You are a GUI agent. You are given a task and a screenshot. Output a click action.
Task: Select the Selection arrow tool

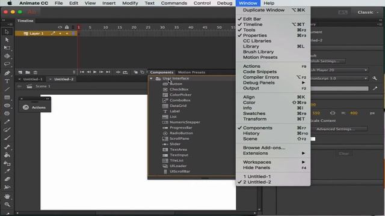(x=7, y=32)
